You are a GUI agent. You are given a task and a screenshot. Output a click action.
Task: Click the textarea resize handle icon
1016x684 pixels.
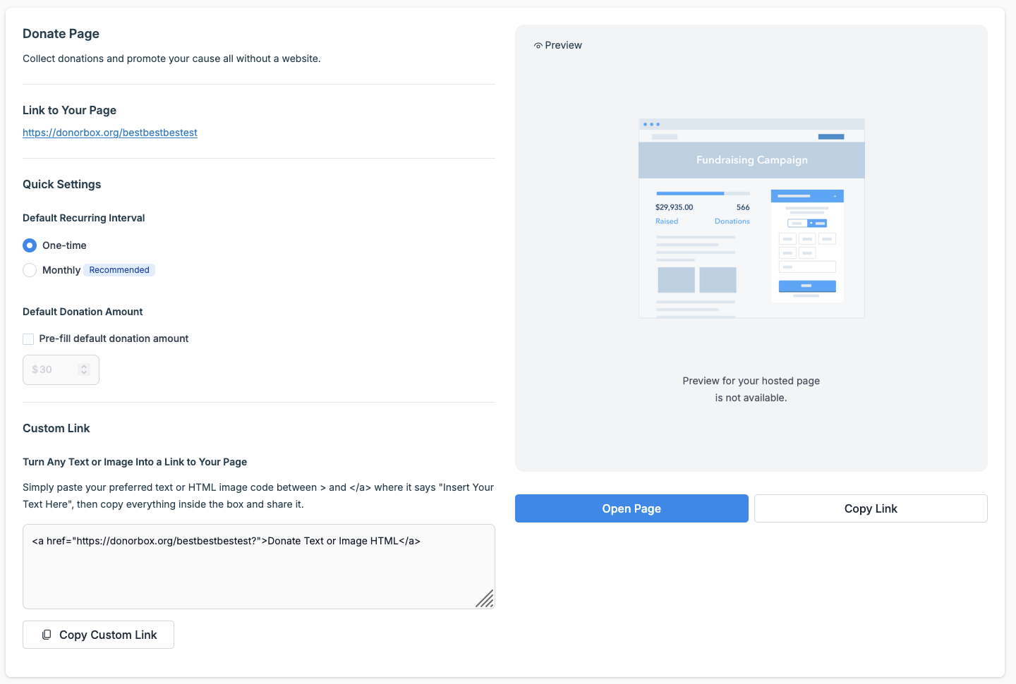pyautogui.click(x=485, y=599)
